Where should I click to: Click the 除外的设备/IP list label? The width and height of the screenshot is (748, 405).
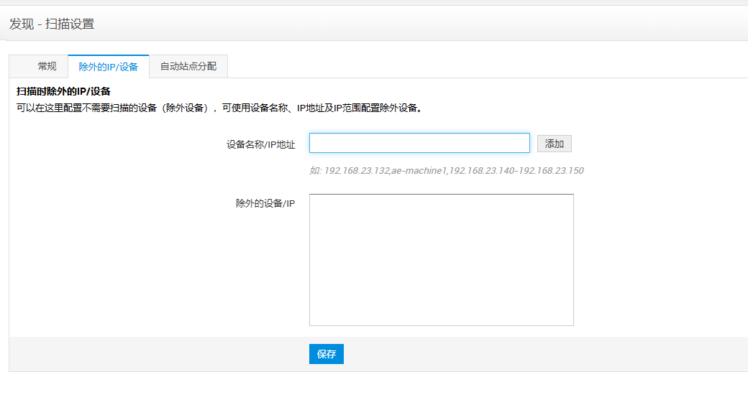(265, 203)
